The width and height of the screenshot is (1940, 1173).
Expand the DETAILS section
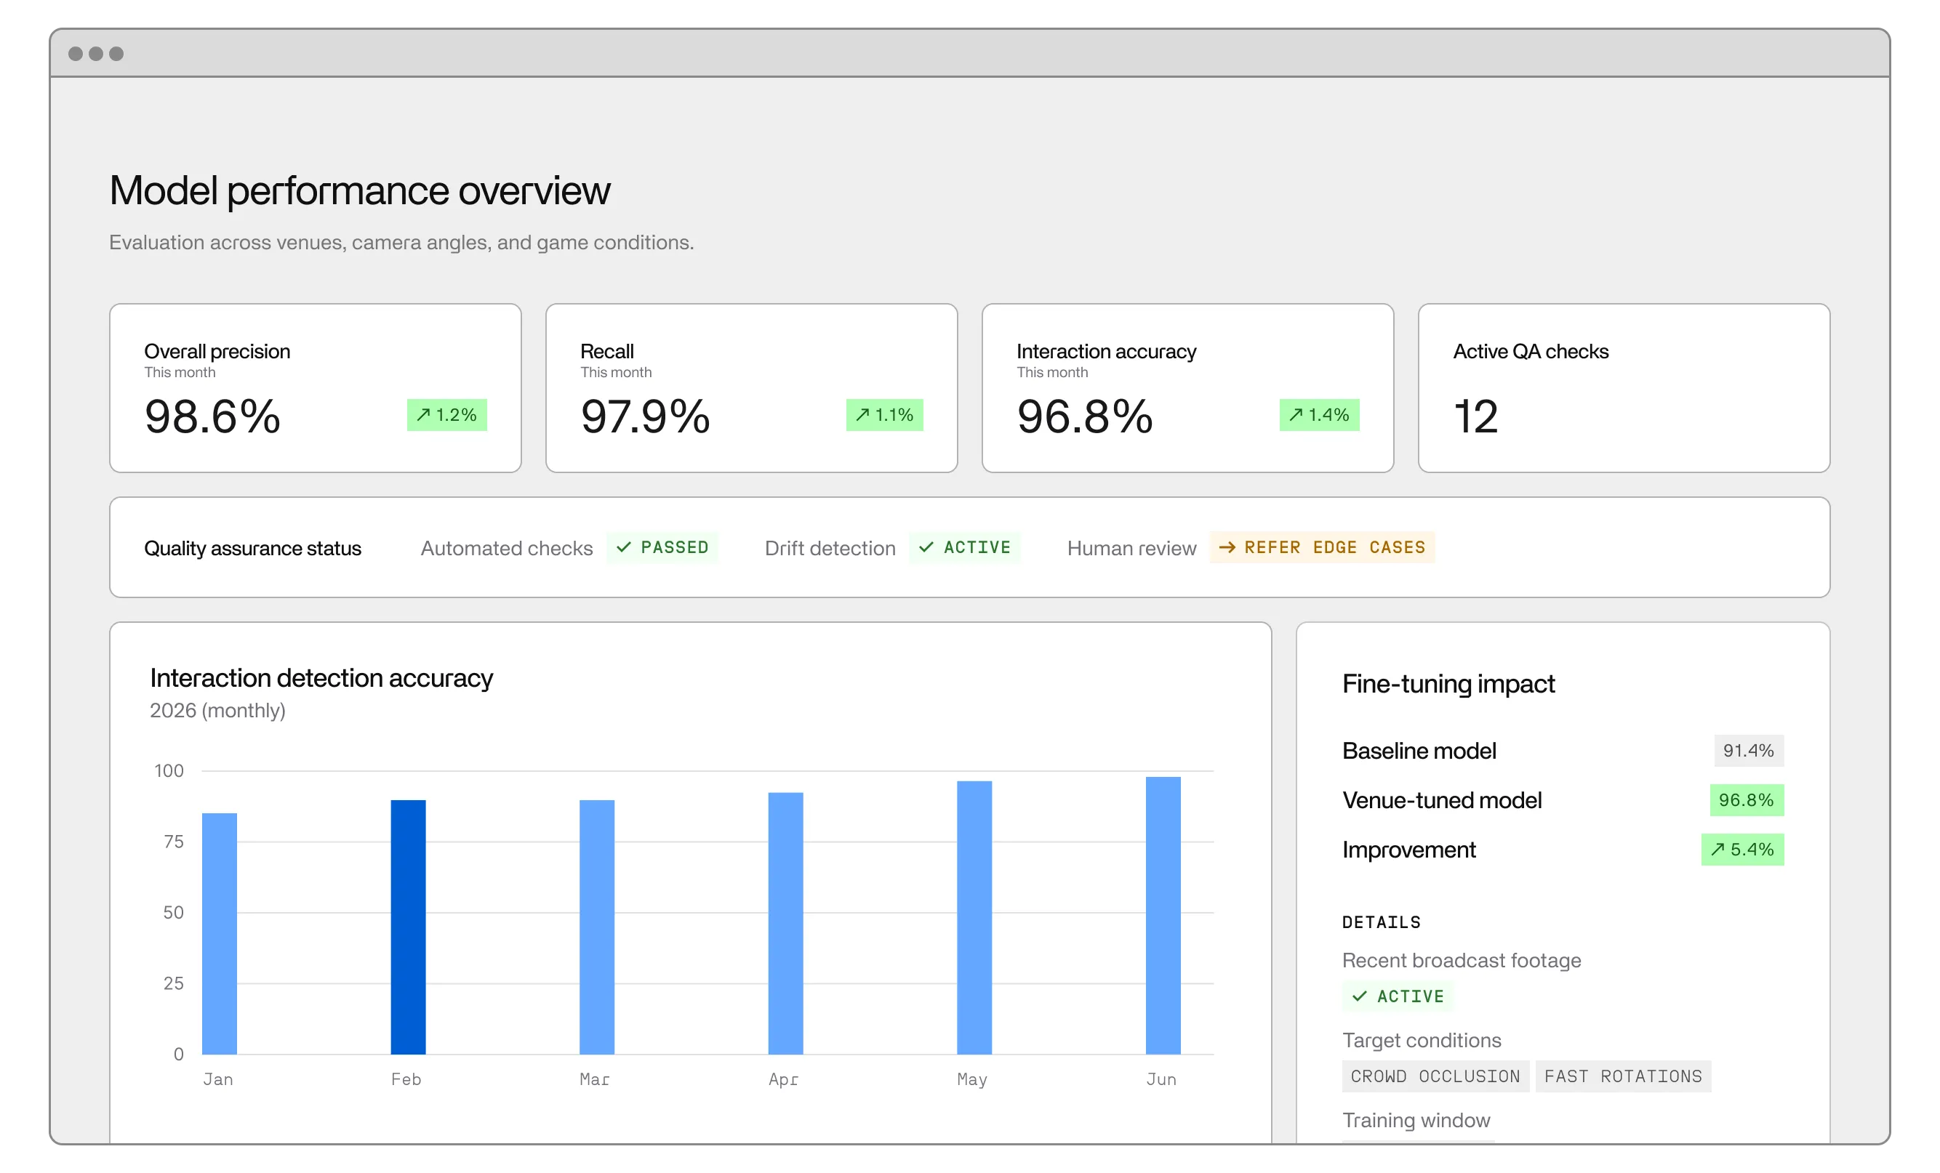click(x=1382, y=922)
